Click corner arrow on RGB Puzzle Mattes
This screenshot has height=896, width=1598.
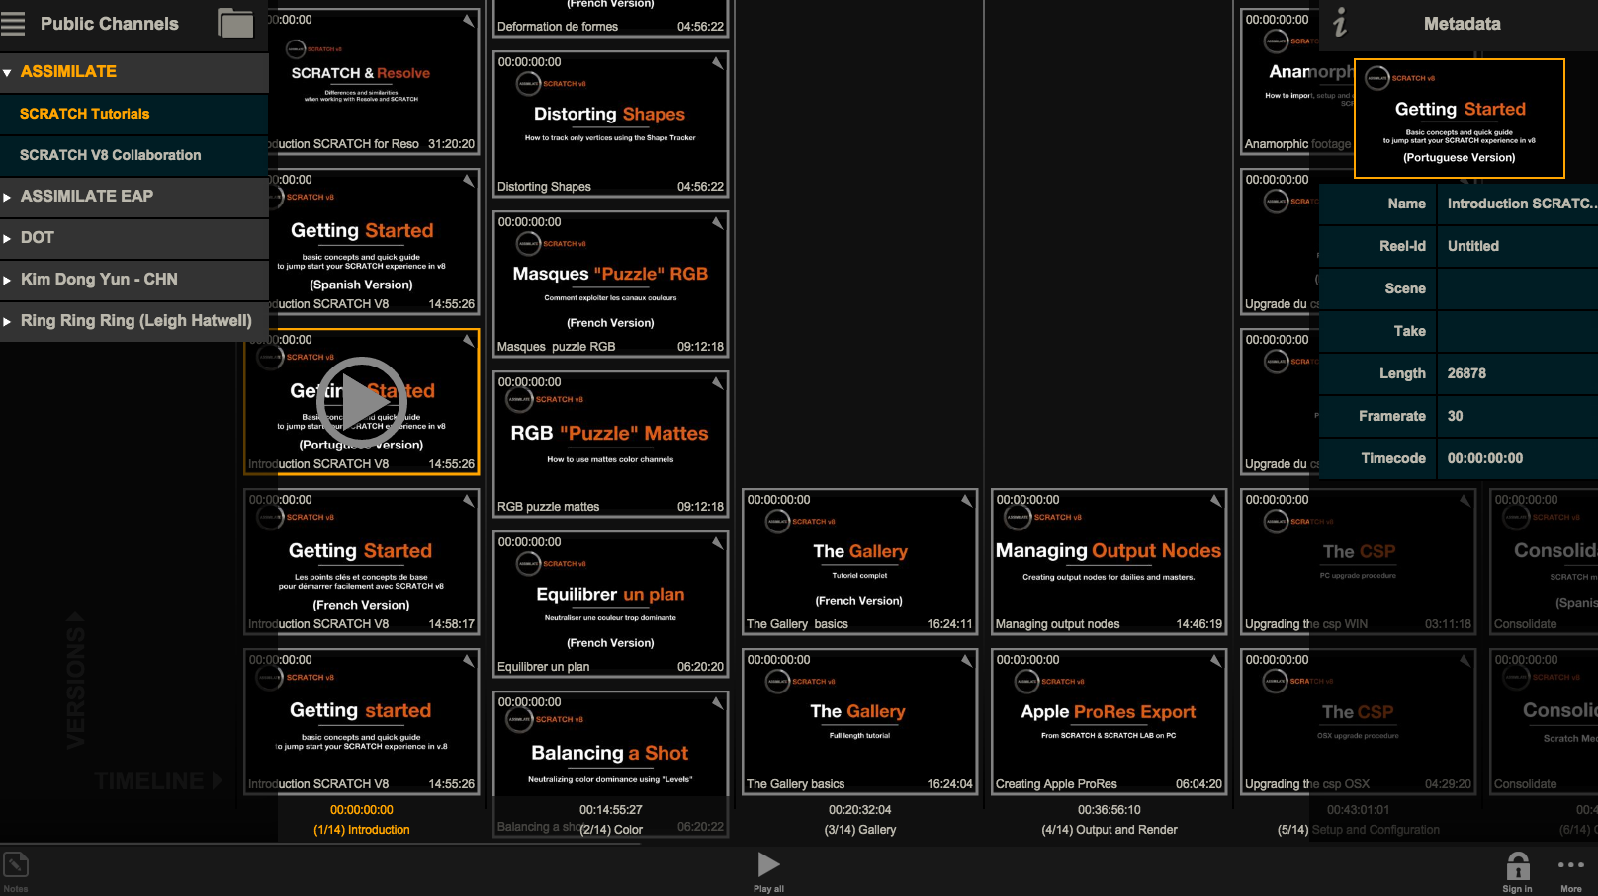click(x=717, y=383)
